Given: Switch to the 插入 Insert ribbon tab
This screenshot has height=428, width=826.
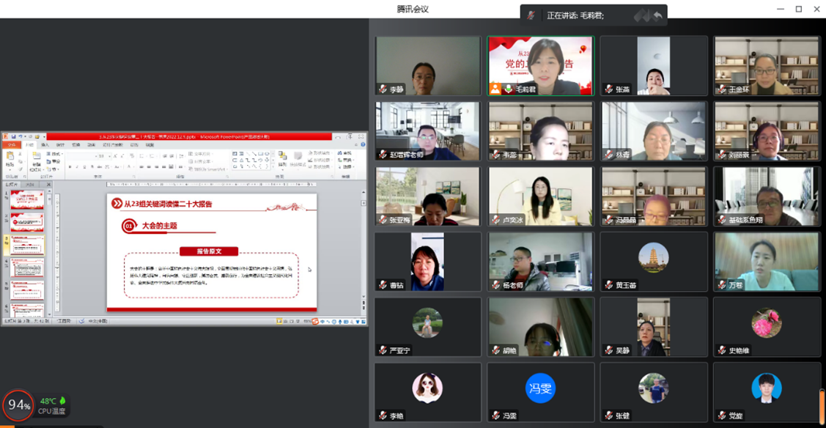Looking at the screenshot, I should point(45,145).
